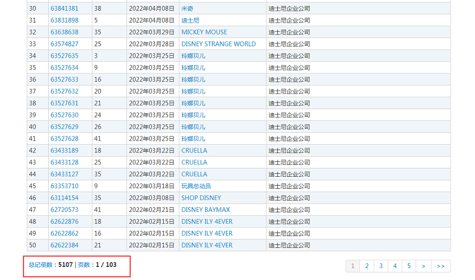Viewport: 475px width, 280px height.
Task: Go to page 1 of results
Action: (353, 266)
